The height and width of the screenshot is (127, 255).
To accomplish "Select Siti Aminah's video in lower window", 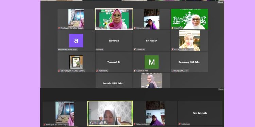I will click(x=155, y=113).
